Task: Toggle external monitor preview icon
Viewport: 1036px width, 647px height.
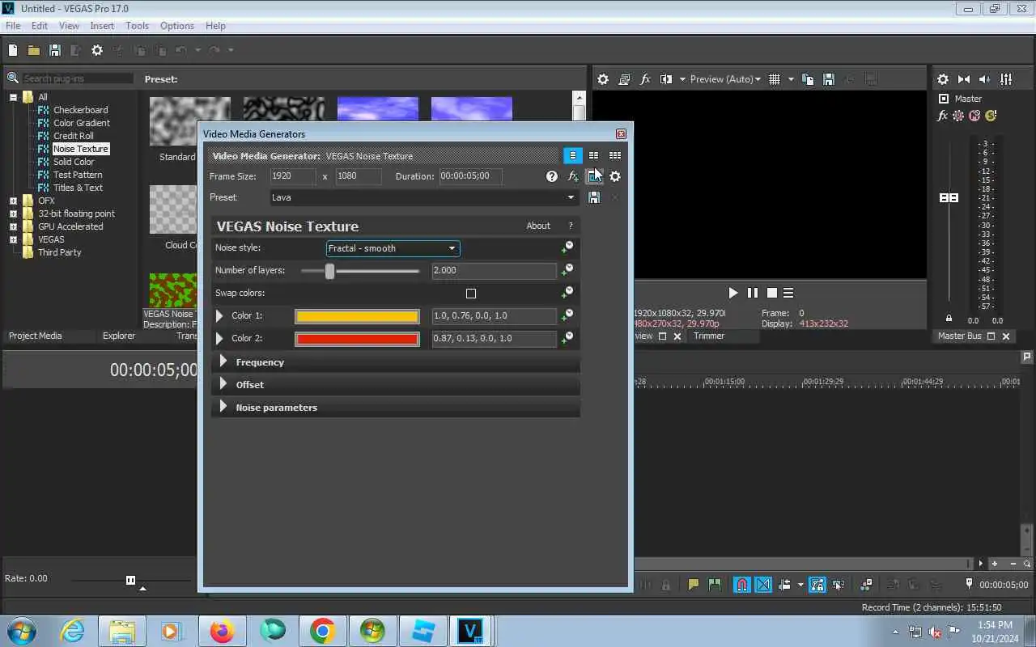Action: 624,79
